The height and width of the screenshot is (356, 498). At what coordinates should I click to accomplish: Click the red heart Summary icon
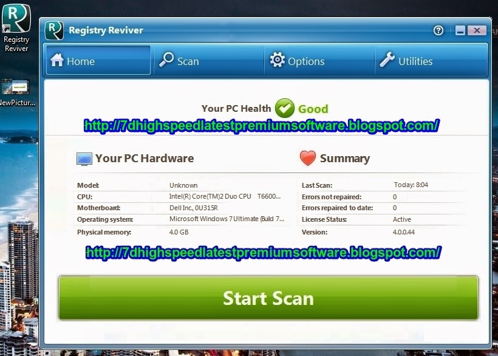click(308, 158)
